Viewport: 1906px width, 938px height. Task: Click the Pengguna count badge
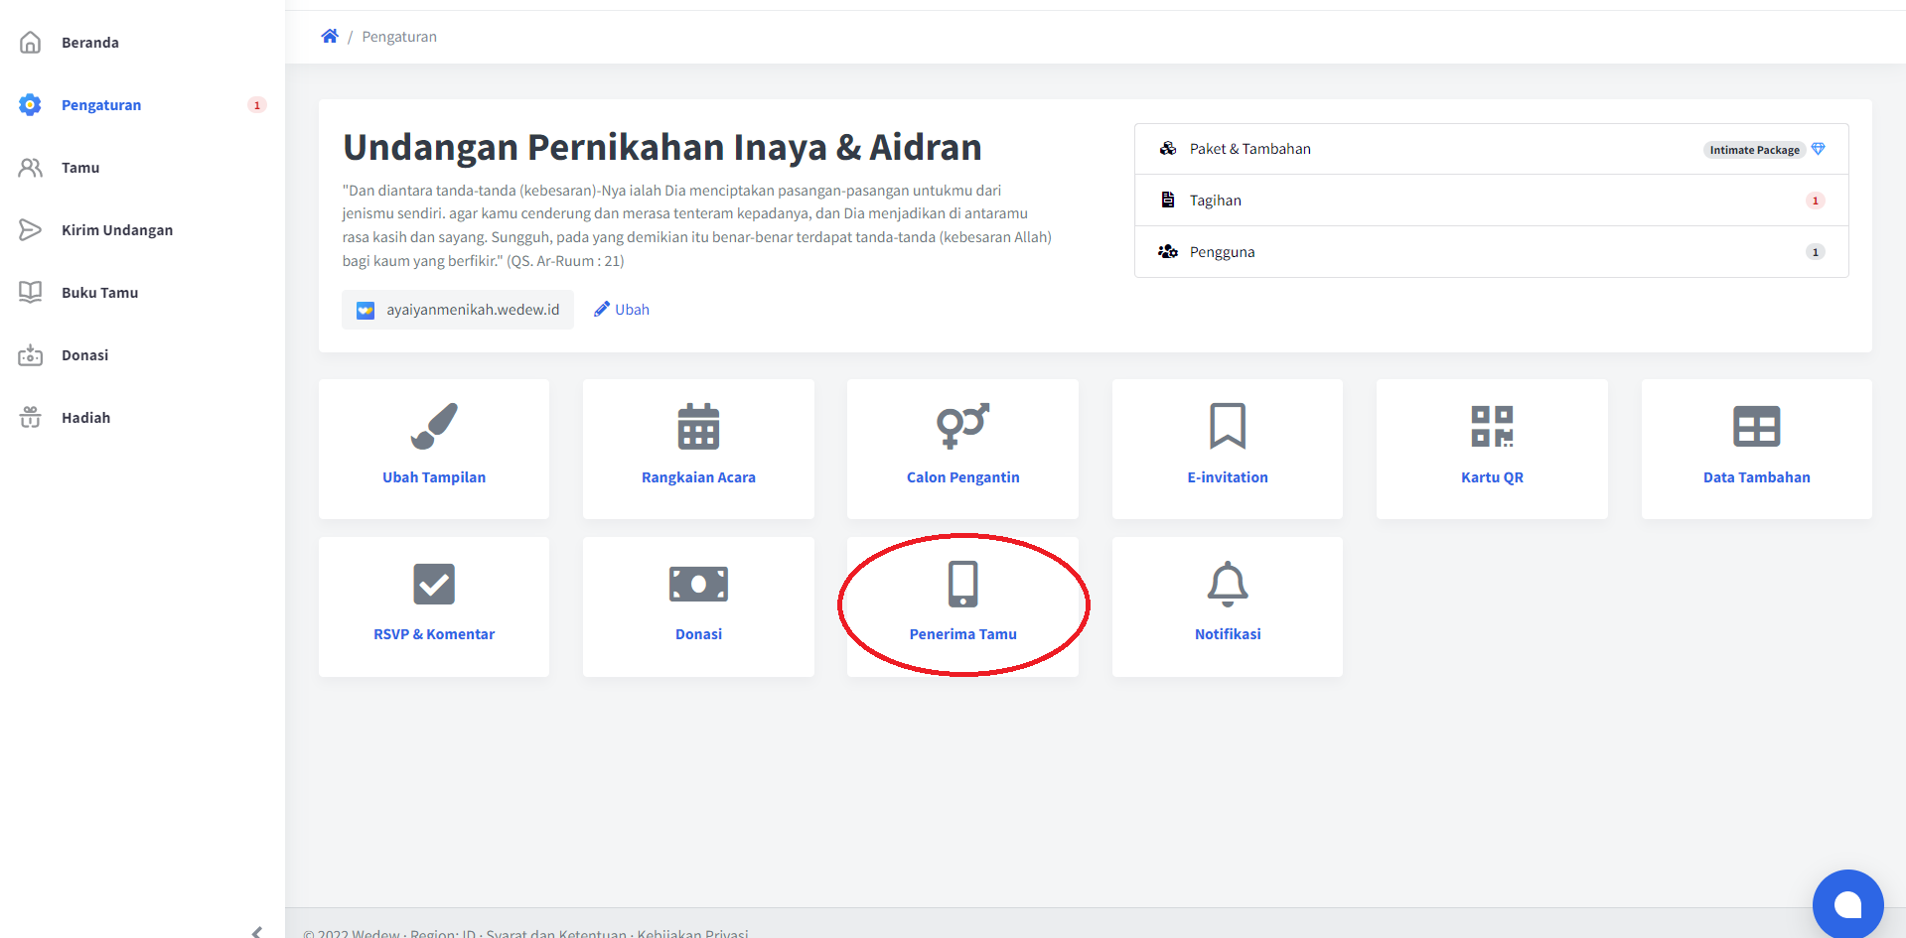[x=1815, y=252]
